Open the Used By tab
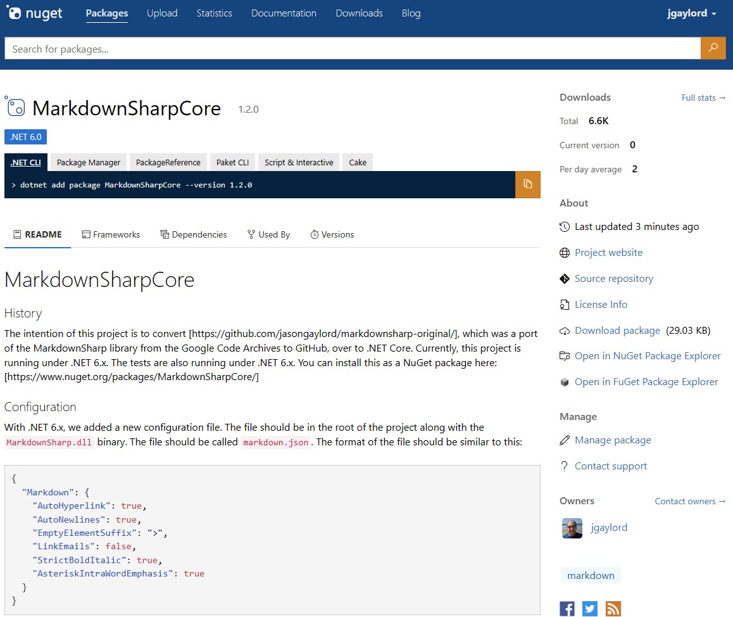733x617 pixels. (x=268, y=234)
